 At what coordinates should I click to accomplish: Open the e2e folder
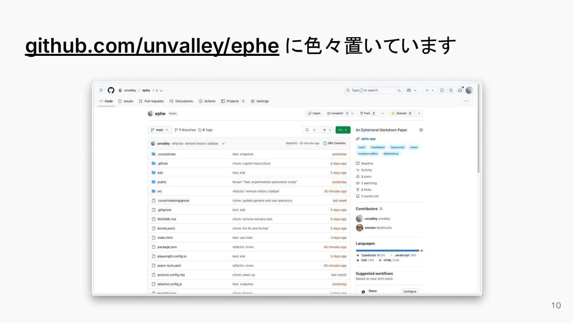point(160,173)
